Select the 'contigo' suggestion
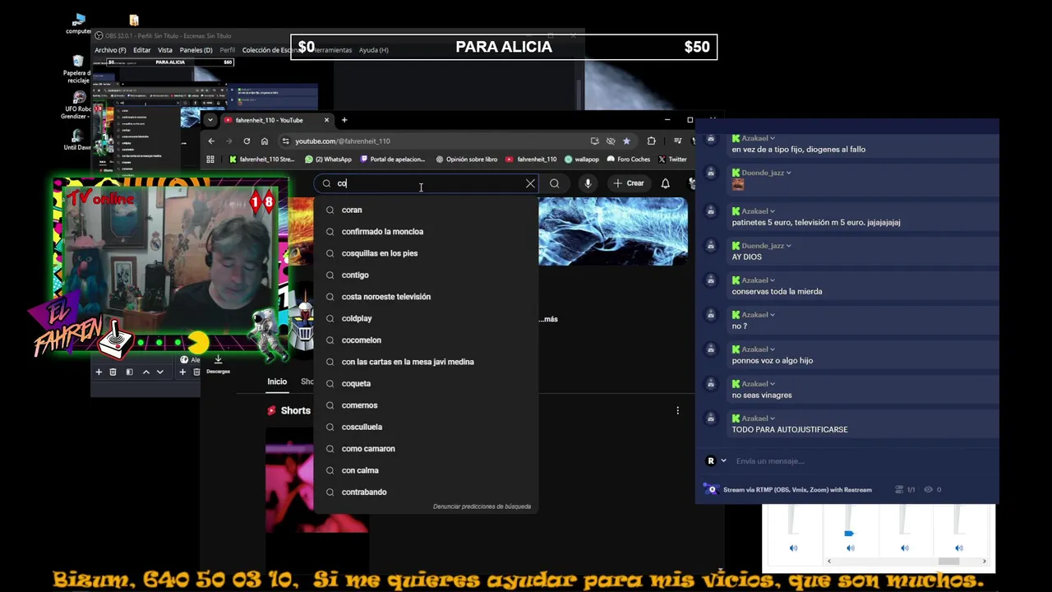The width and height of the screenshot is (1052, 592). point(426,275)
